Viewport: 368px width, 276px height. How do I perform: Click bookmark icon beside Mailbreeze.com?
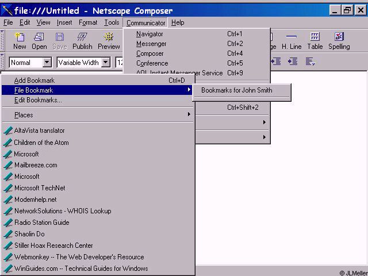pyautogui.click(x=8, y=165)
